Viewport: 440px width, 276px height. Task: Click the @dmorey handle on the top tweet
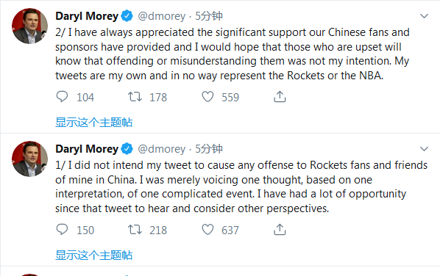(161, 16)
